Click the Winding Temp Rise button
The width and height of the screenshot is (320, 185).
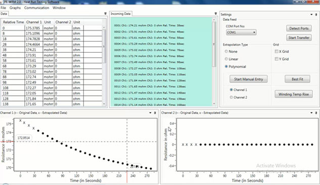click(294, 94)
